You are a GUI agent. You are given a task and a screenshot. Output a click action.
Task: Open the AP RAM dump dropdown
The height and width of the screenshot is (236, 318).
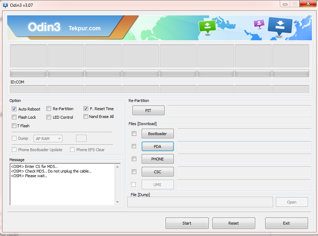tap(48, 139)
